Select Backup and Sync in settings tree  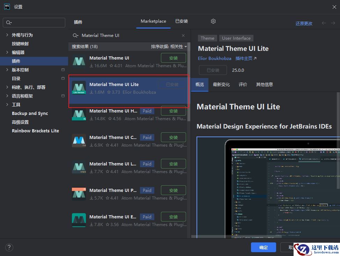30,113
